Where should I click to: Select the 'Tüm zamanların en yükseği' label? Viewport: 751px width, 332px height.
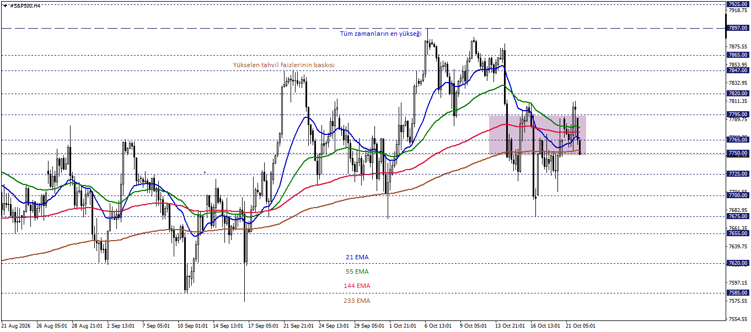click(380, 34)
